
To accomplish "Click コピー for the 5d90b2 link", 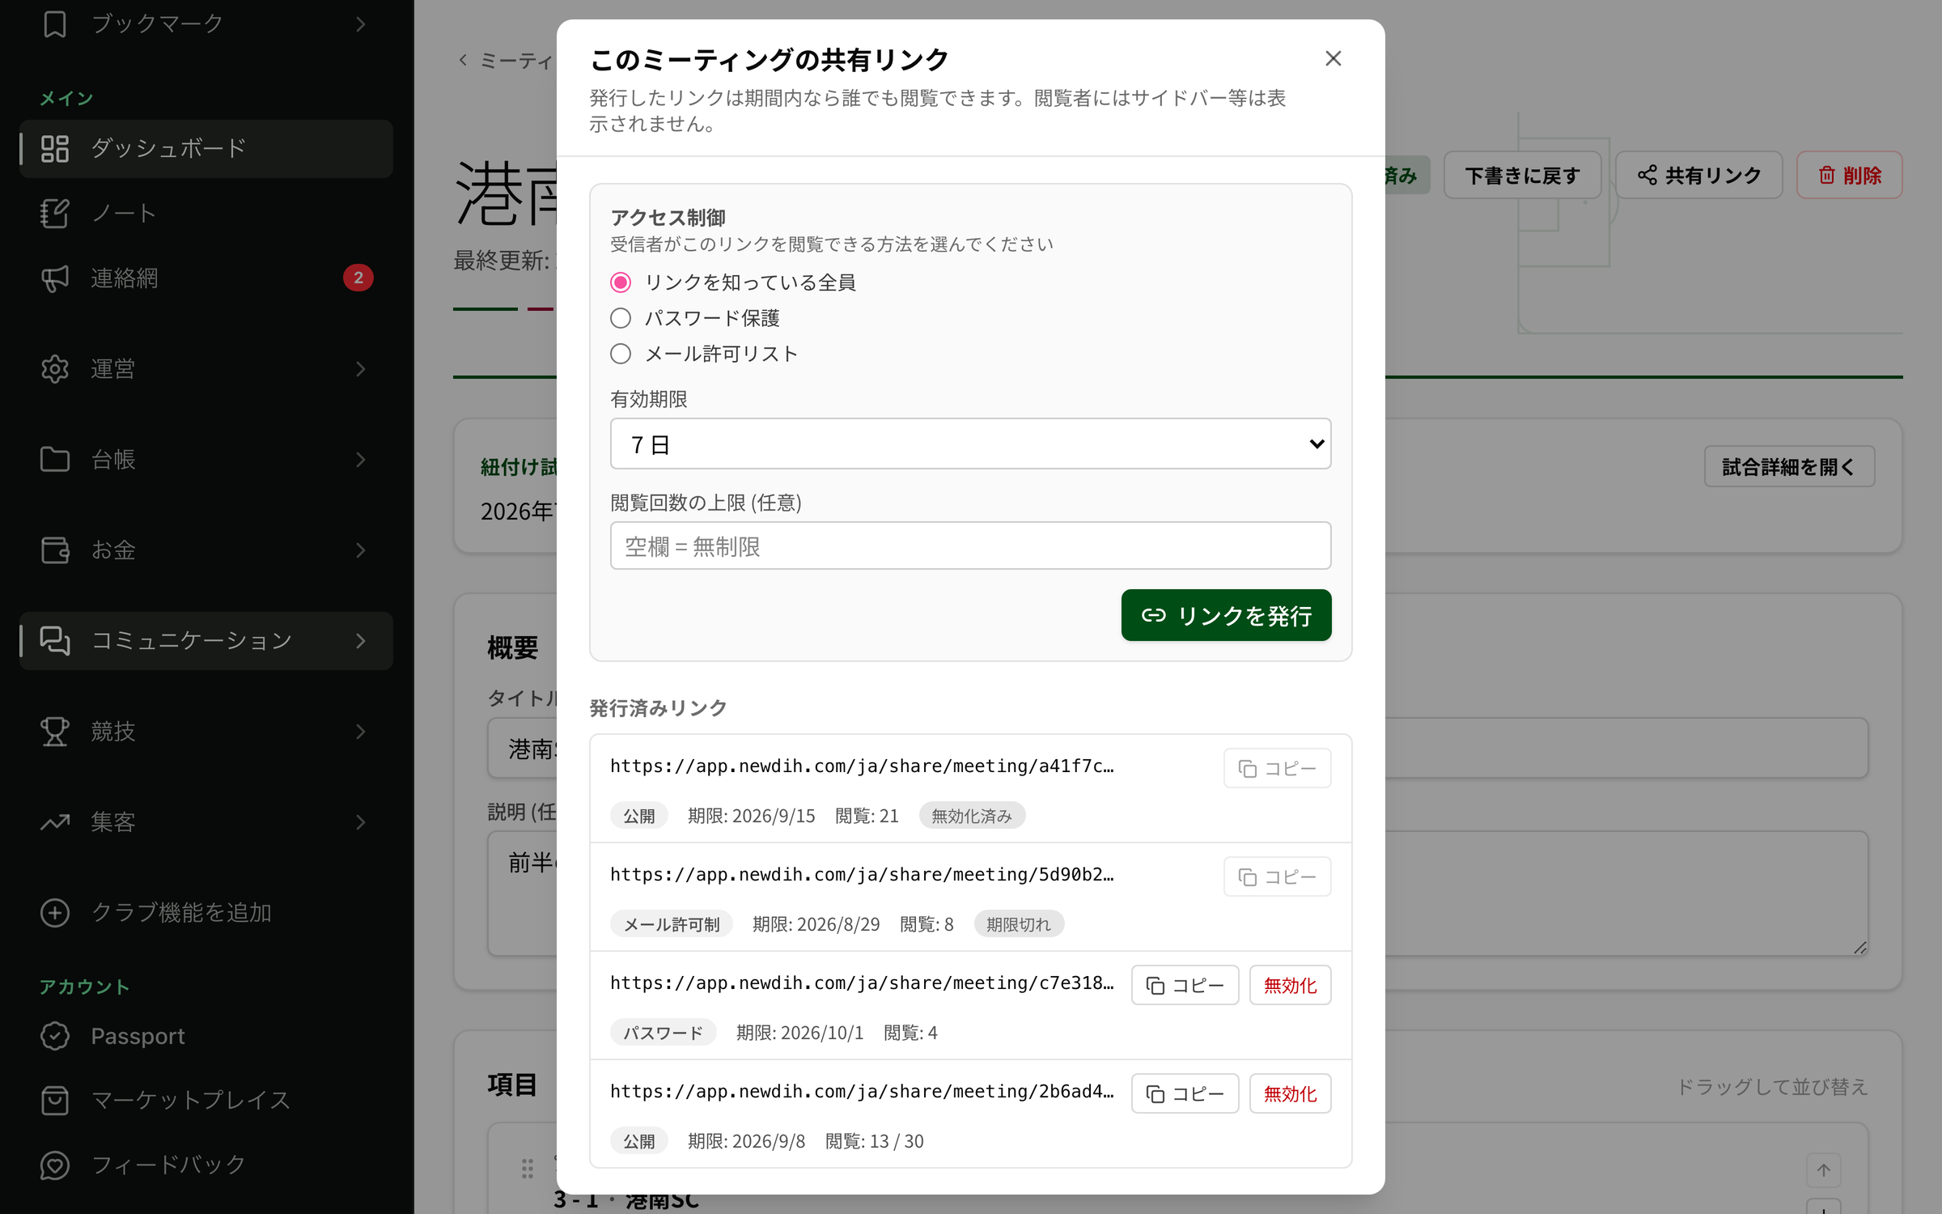I will point(1277,877).
